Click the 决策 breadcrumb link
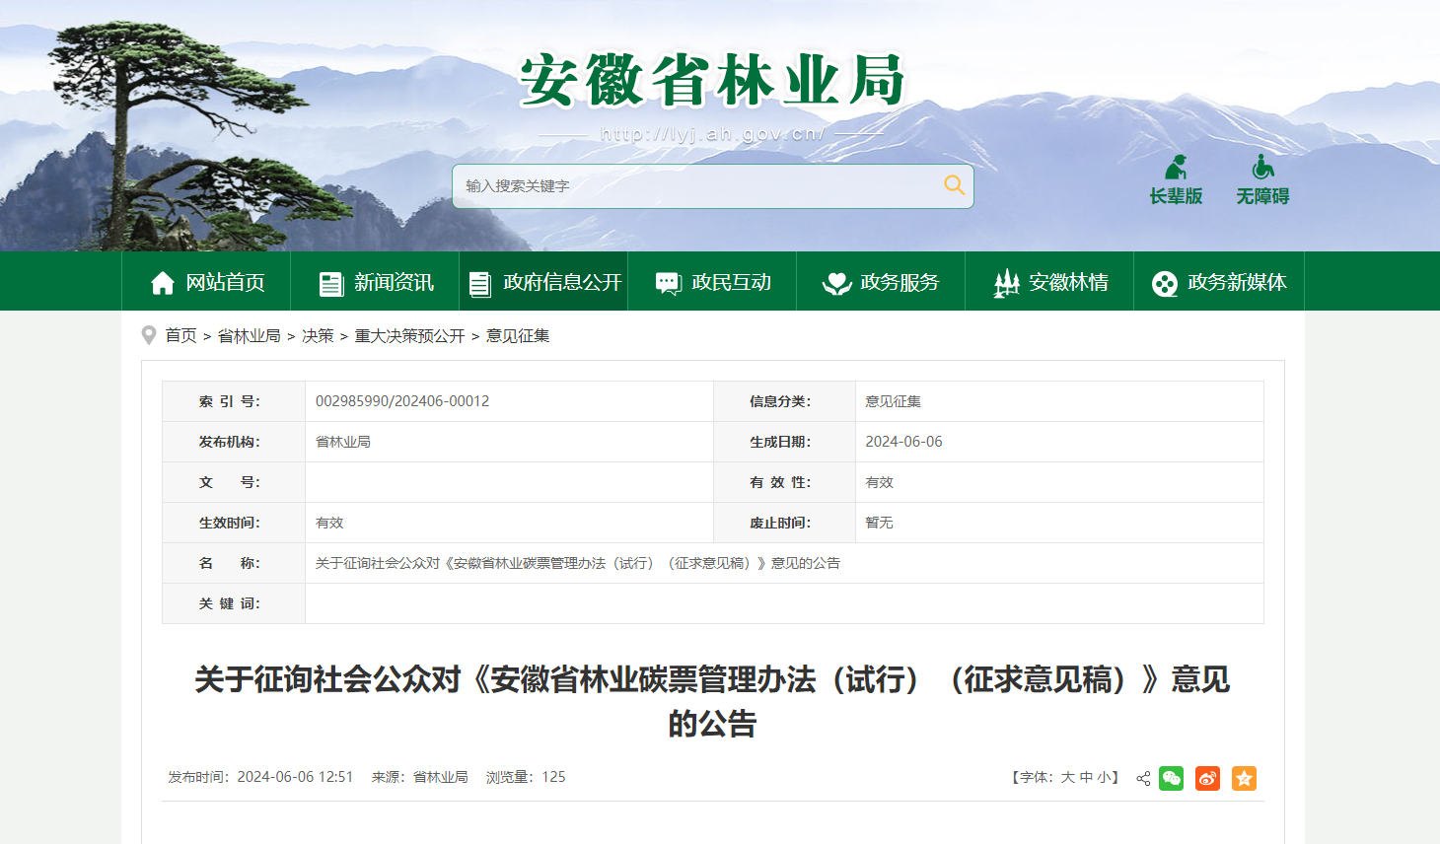 click(x=318, y=336)
